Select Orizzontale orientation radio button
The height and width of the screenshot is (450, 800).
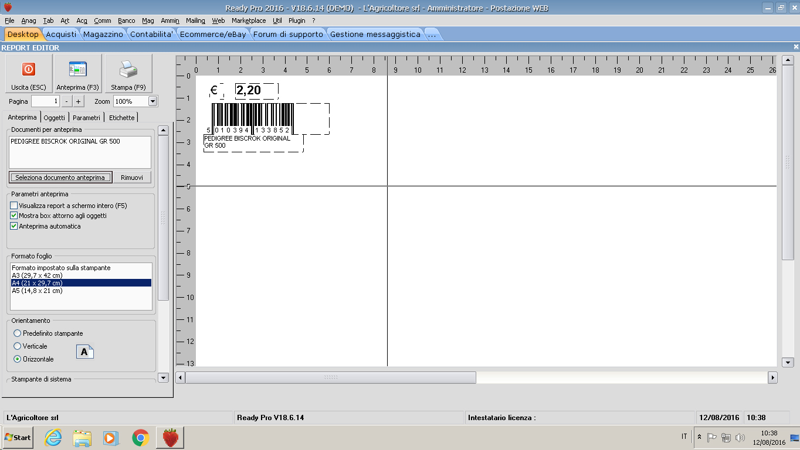click(x=18, y=359)
